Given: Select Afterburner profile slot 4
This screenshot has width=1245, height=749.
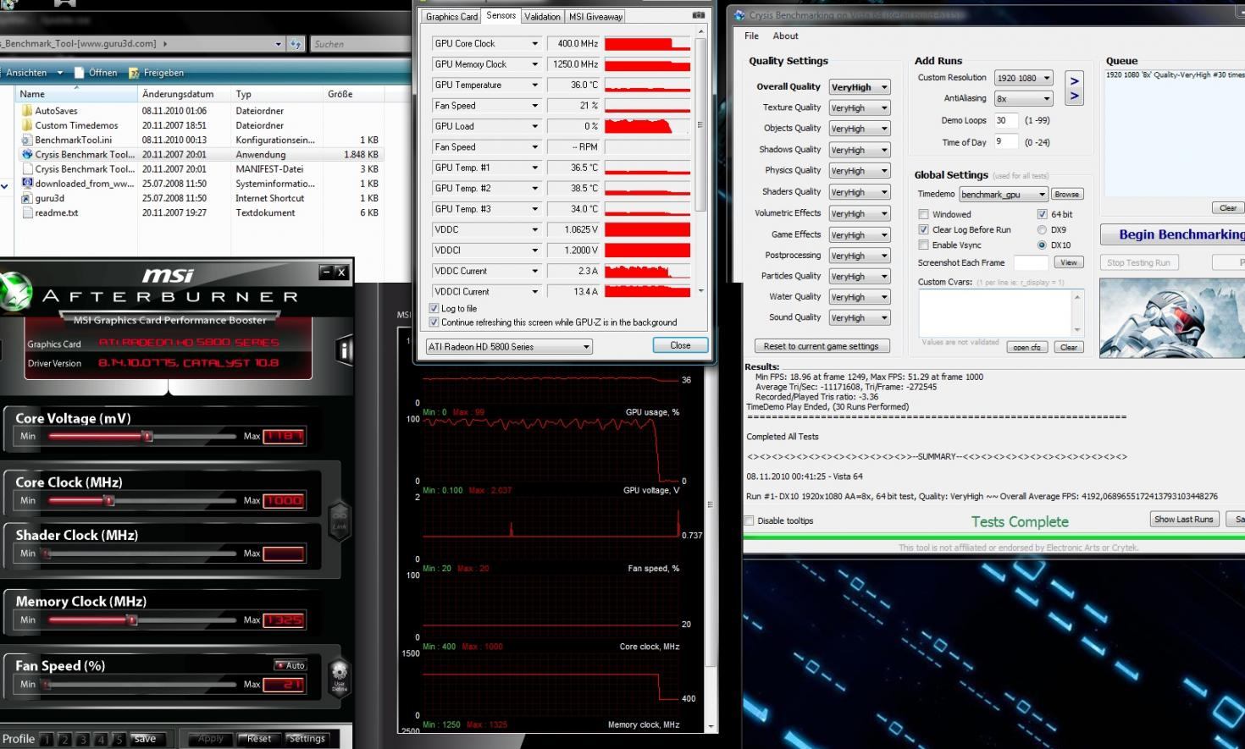Looking at the screenshot, I should coord(101,739).
